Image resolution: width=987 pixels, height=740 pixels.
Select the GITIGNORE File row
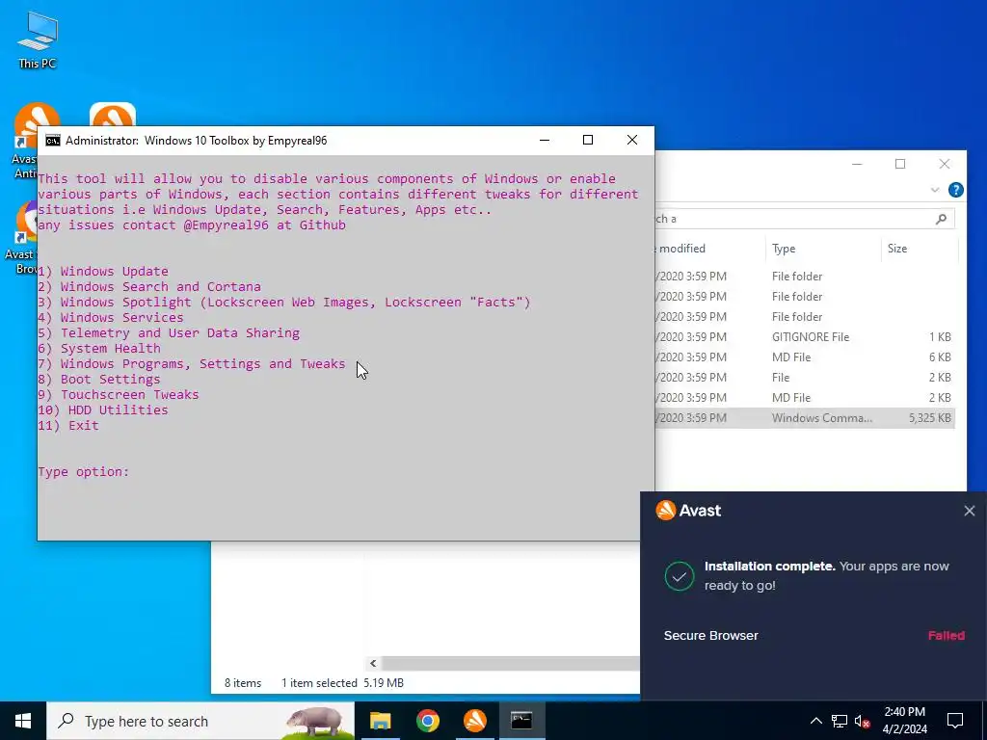[805, 336]
